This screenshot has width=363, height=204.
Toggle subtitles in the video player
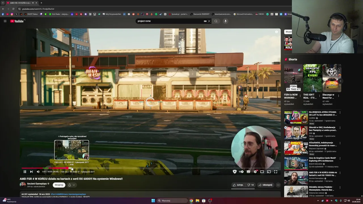[248, 172]
